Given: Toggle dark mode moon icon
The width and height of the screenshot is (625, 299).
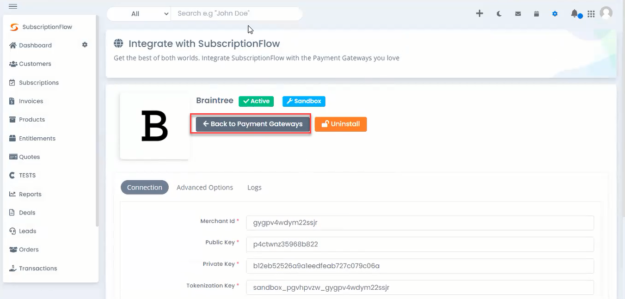Looking at the screenshot, I should [x=499, y=14].
